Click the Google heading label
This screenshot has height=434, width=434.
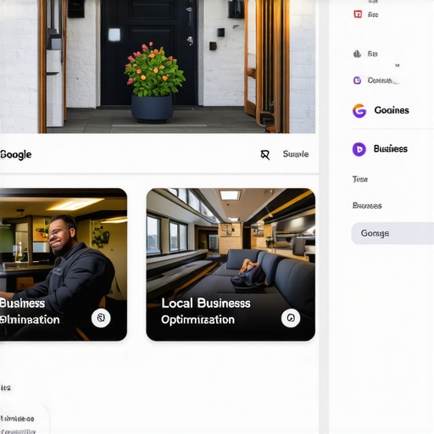[16, 154]
